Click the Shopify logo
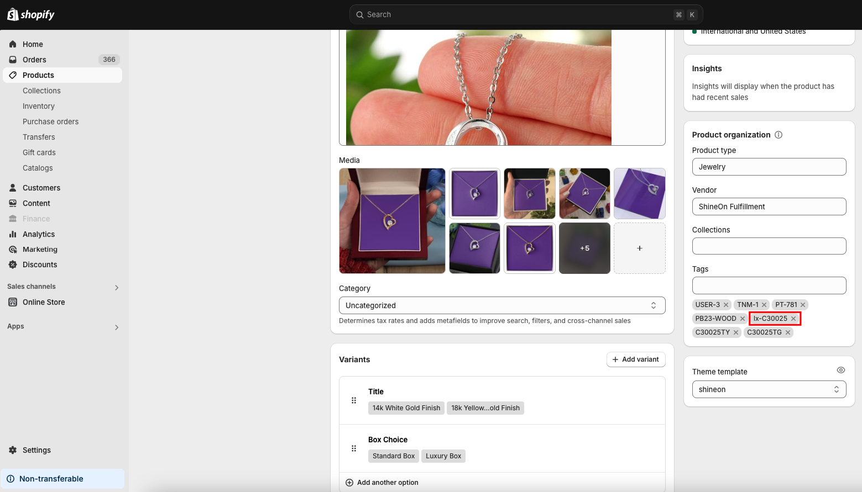This screenshot has width=862, height=492. tap(31, 14)
